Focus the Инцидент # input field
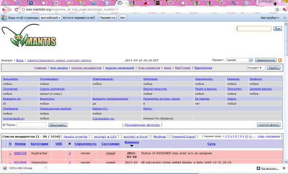Screen dimensions: 288x174 click(256, 68)
